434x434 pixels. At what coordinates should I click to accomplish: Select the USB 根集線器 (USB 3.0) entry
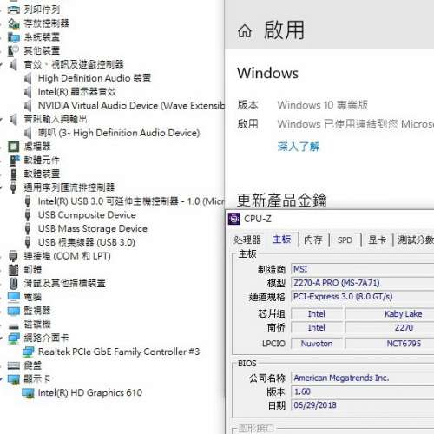pos(87,242)
